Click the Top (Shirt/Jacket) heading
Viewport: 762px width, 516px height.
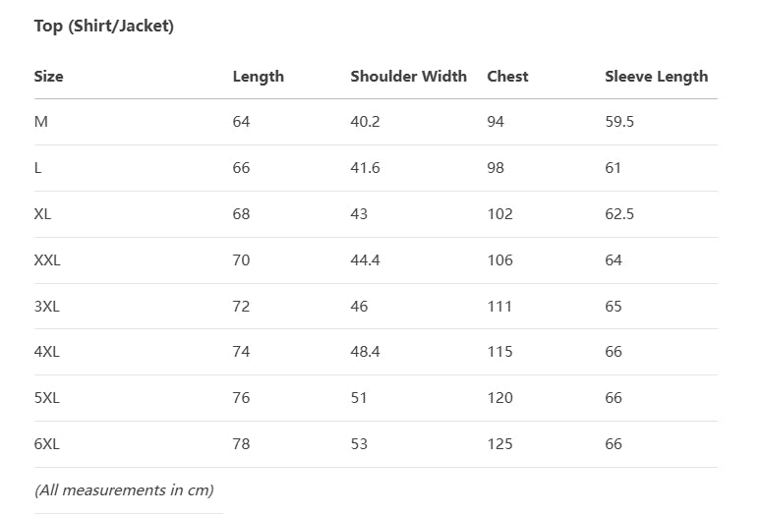103,27
